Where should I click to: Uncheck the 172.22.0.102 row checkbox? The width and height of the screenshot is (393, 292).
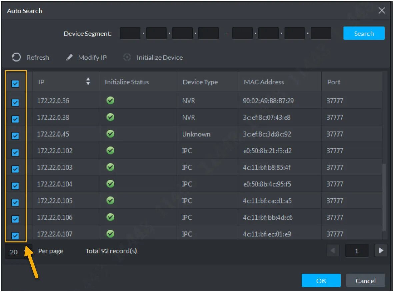(x=15, y=152)
